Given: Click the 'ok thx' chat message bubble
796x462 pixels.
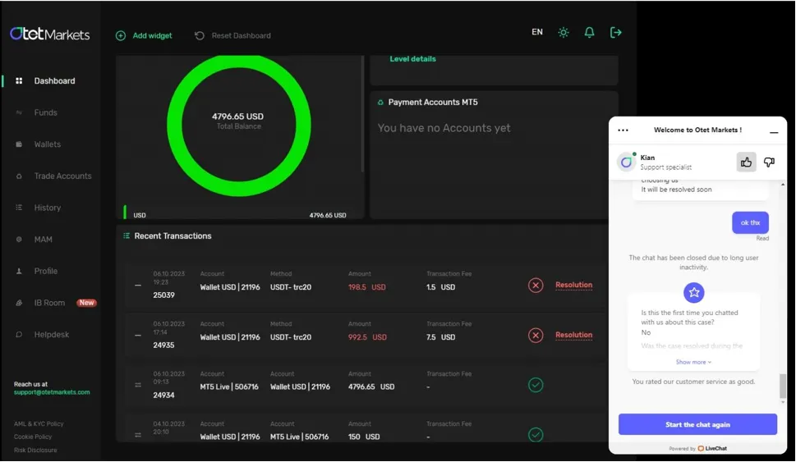Looking at the screenshot, I should tap(750, 222).
